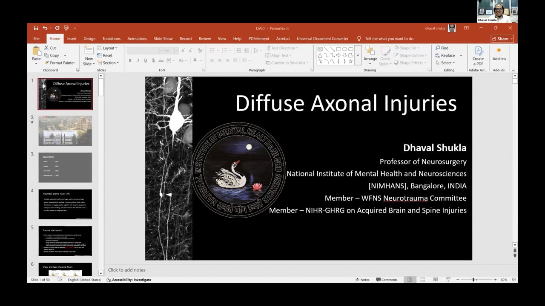Zoom in with plus button
Screen dimensions: 545x306
(x=496, y=280)
